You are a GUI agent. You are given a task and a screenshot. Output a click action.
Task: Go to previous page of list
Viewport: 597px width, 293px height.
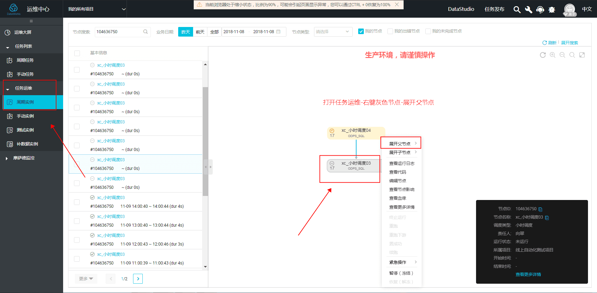tap(111, 279)
